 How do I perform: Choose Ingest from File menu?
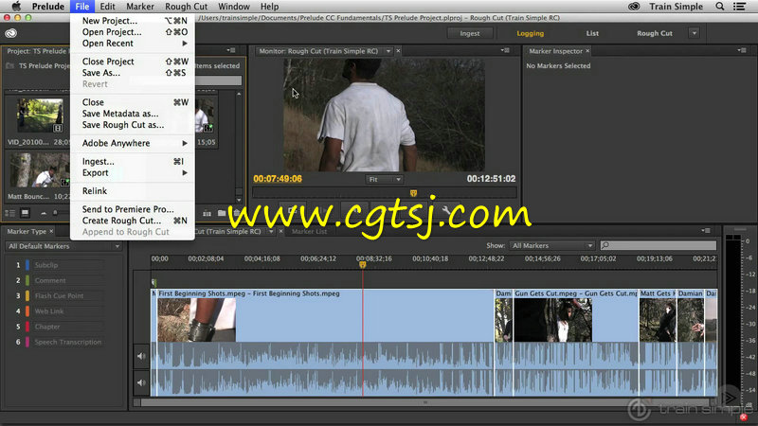133,161
